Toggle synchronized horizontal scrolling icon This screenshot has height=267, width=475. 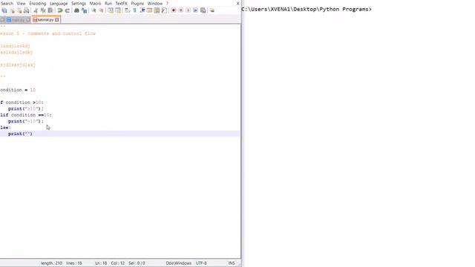pyautogui.click(x=118, y=10)
